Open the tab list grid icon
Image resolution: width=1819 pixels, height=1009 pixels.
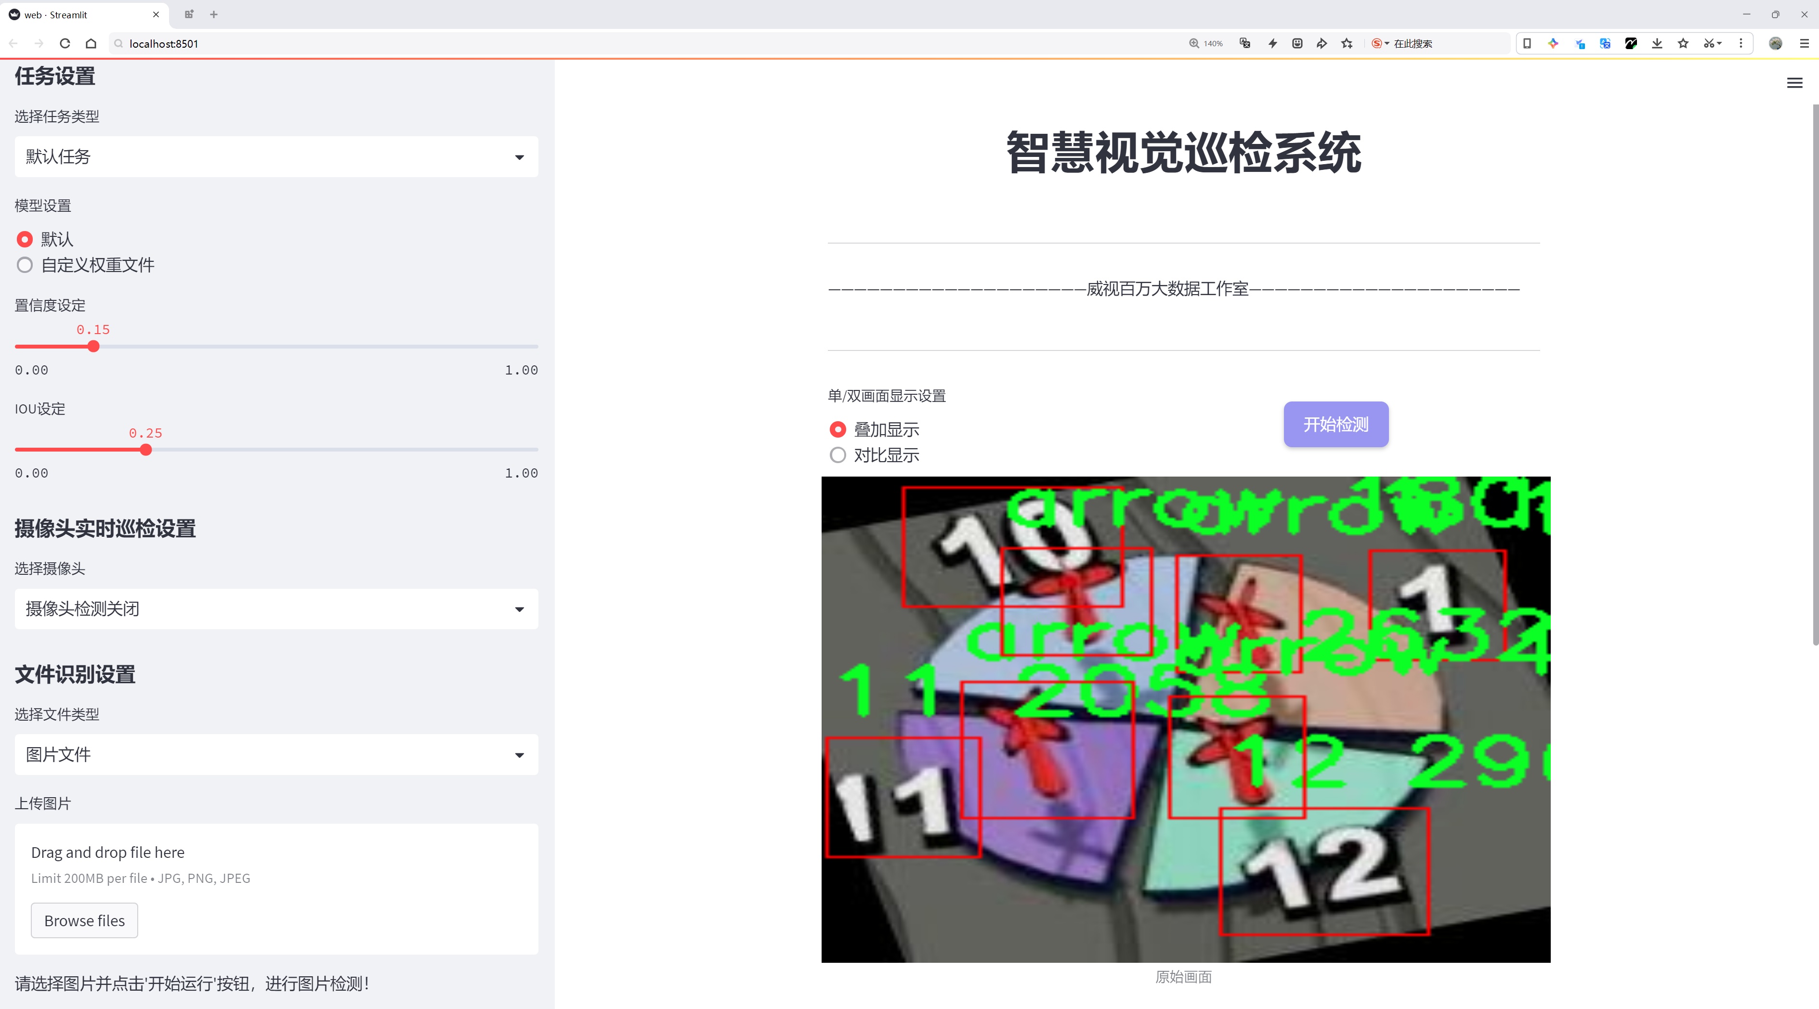[188, 14]
